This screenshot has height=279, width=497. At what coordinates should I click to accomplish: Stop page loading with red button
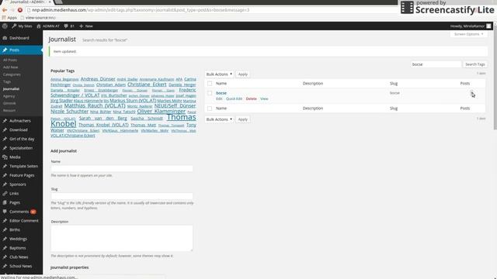(20, 10)
